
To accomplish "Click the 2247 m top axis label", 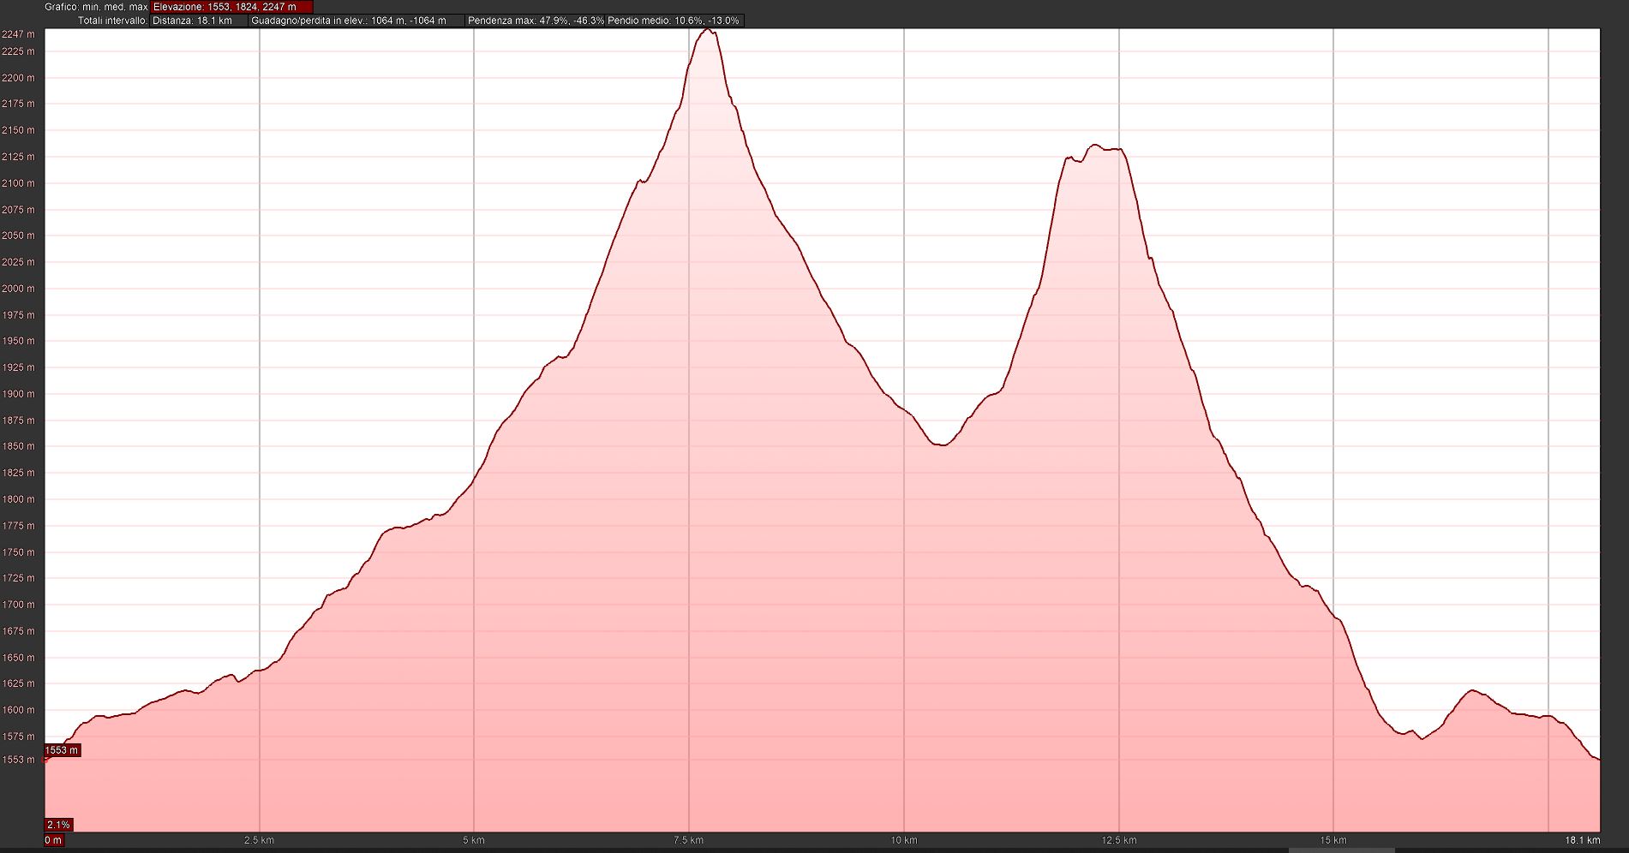I will click(x=18, y=34).
